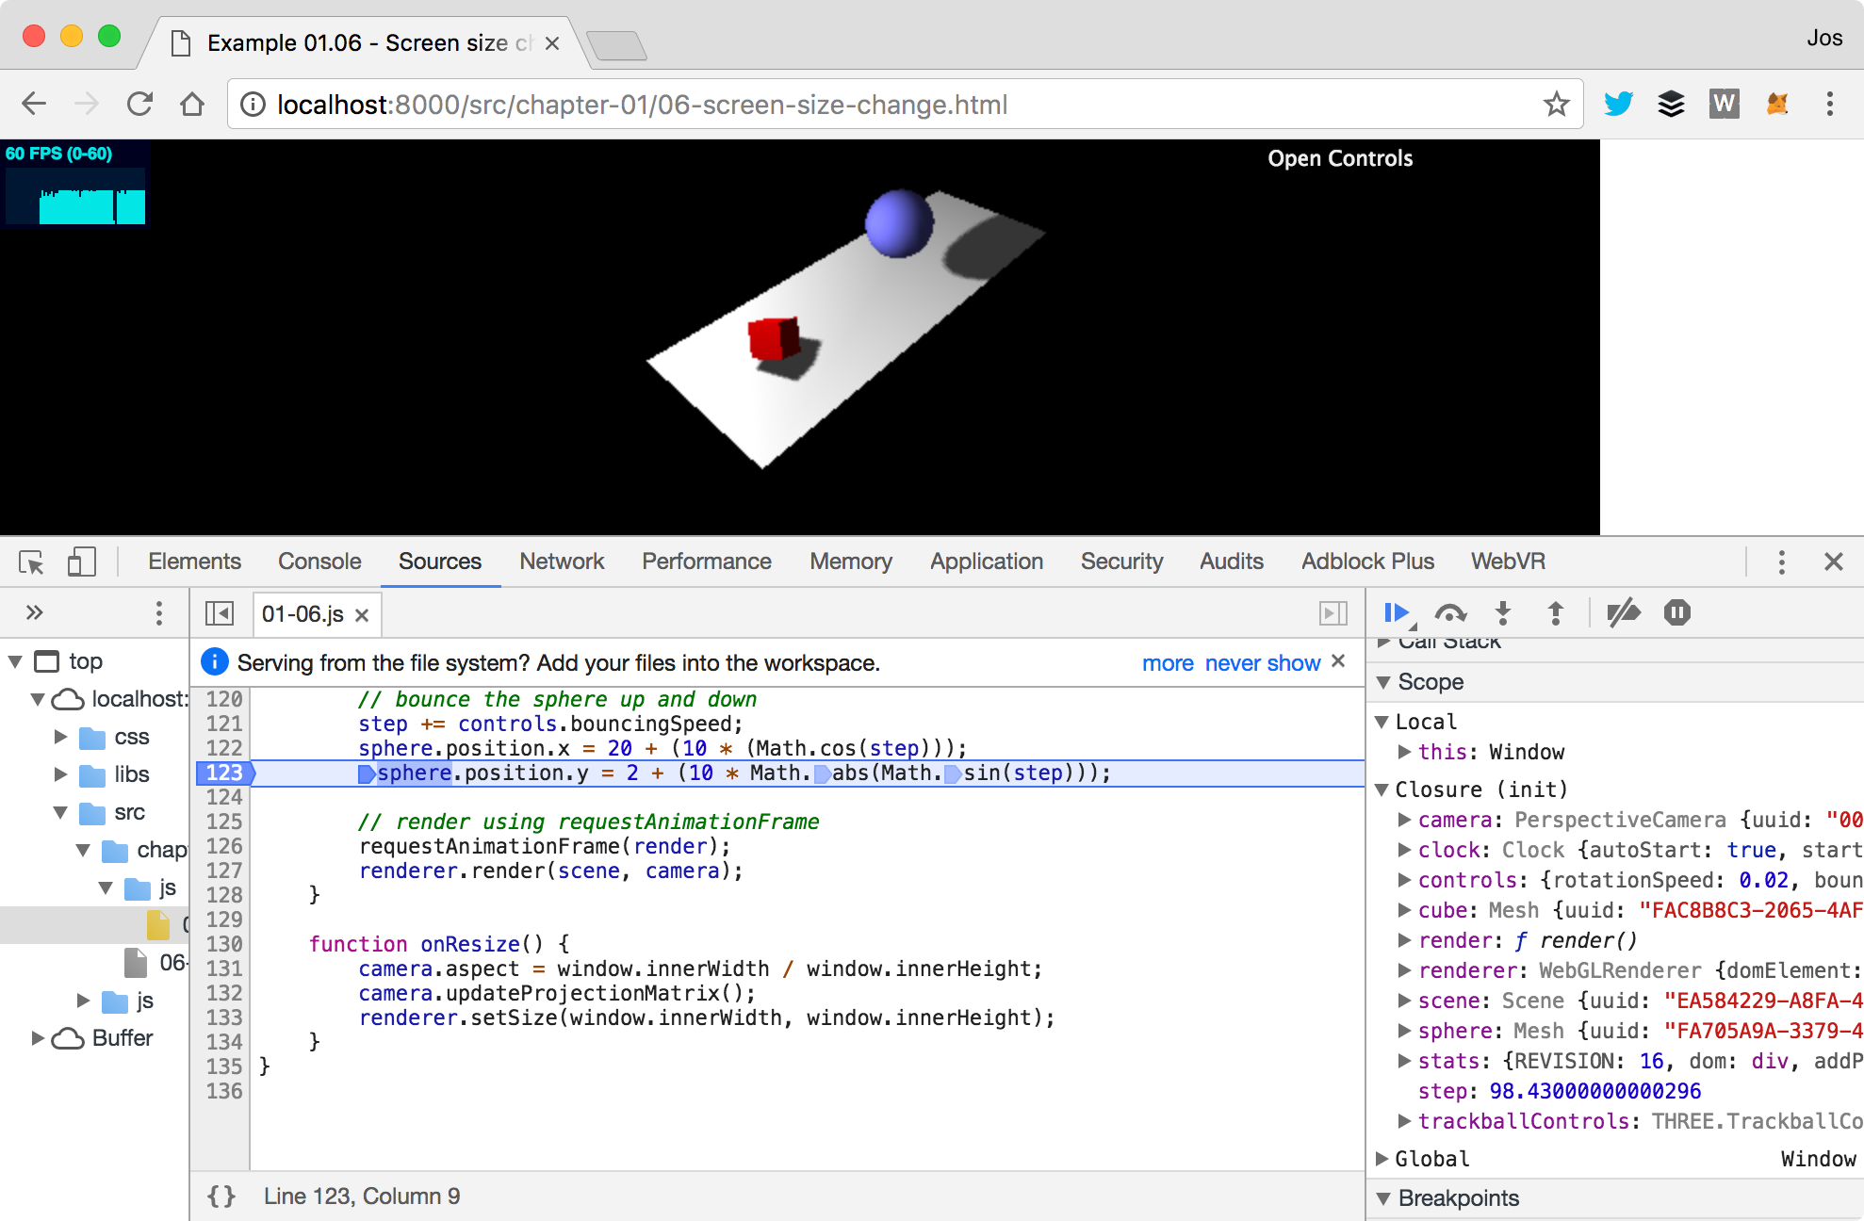The width and height of the screenshot is (1864, 1221).
Task: Select the Console tab in DevTools
Action: tap(319, 562)
